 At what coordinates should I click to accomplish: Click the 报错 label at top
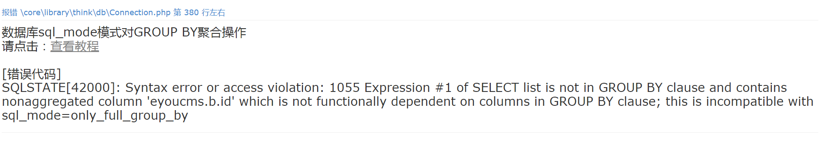click(10, 13)
